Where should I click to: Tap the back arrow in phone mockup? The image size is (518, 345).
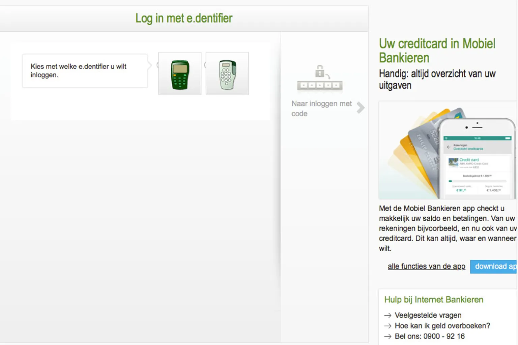pyautogui.click(x=449, y=147)
